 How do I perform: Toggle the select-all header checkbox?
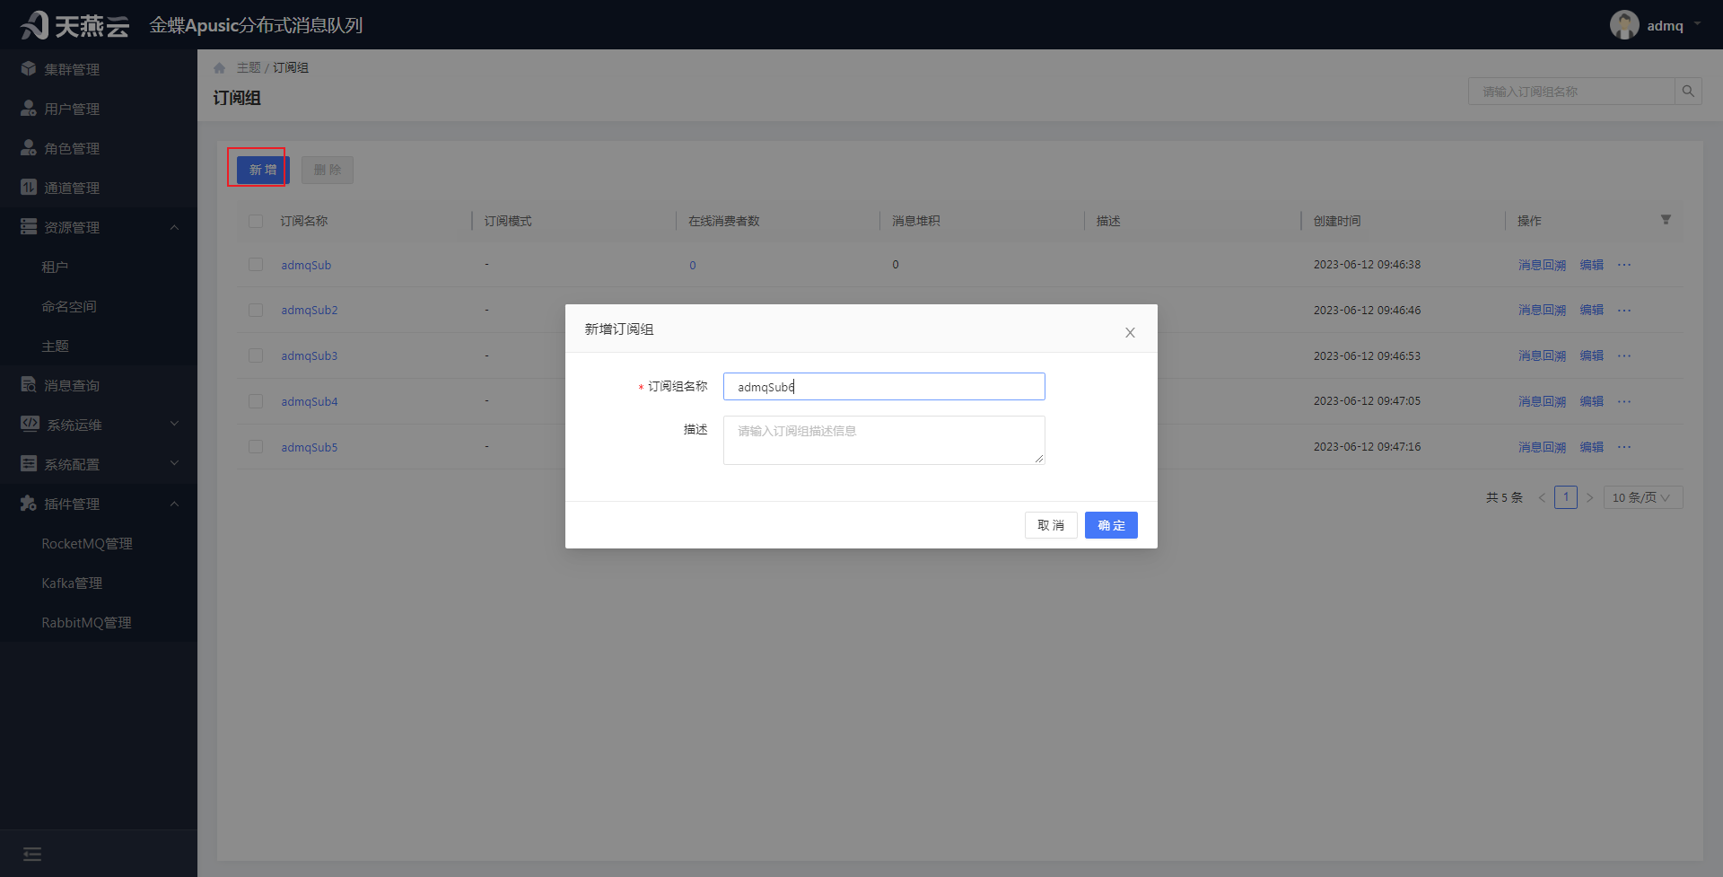256,221
